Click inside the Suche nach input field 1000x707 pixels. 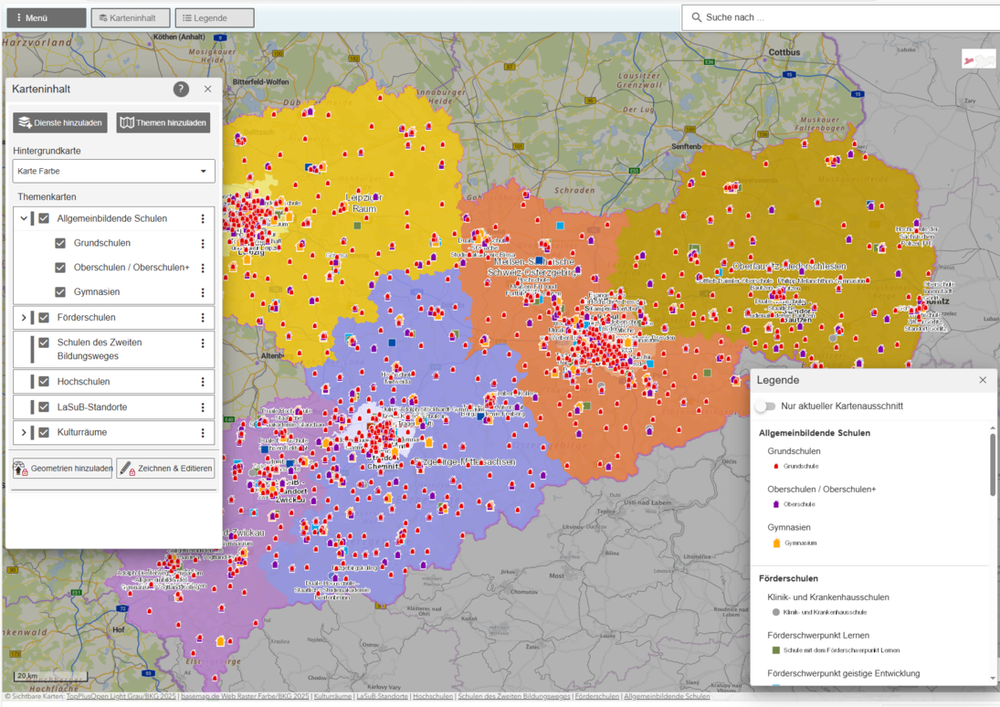822,17
